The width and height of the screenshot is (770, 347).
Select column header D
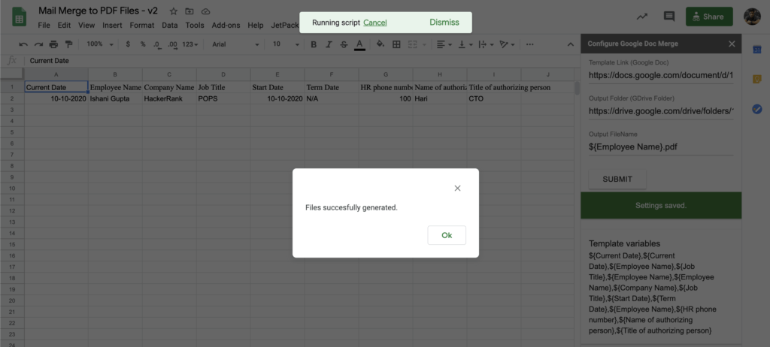(223, 74)
